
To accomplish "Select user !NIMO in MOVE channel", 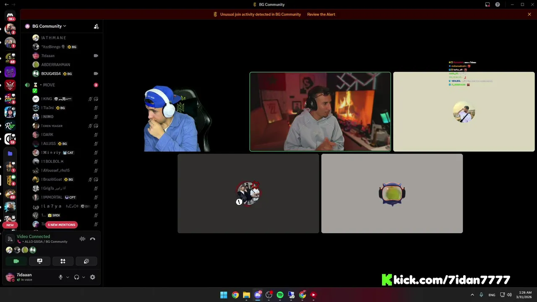I will pyautogui.click(x=66, y=117).
